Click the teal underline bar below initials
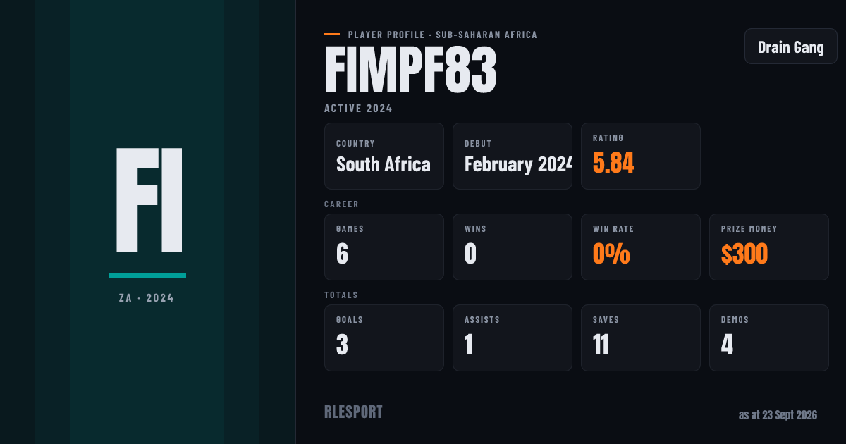846x444 pixels. [147, 276]
